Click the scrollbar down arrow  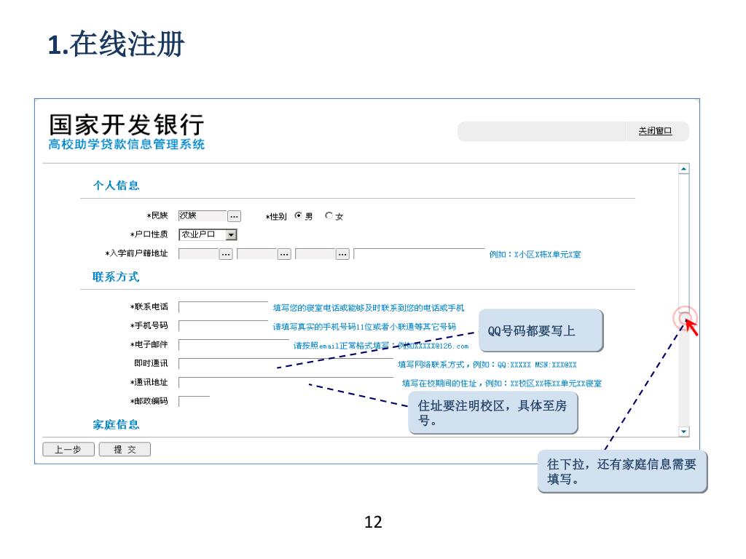coord(683,432)
